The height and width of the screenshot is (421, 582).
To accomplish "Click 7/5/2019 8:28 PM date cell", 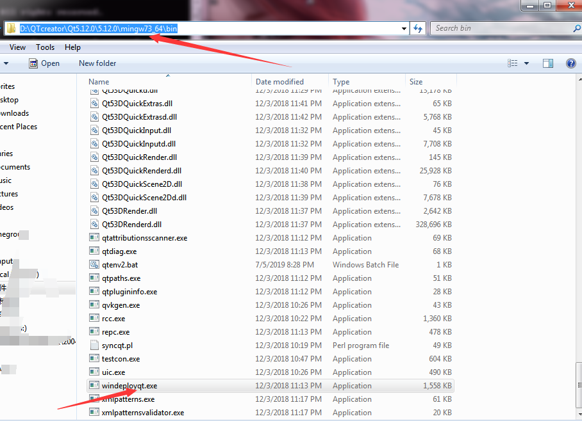I will (x=285, y=265).
